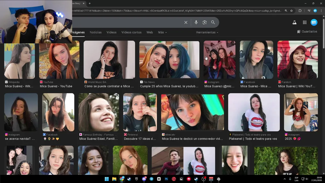Open the clock showing 20:08

[x=317, y=179]
